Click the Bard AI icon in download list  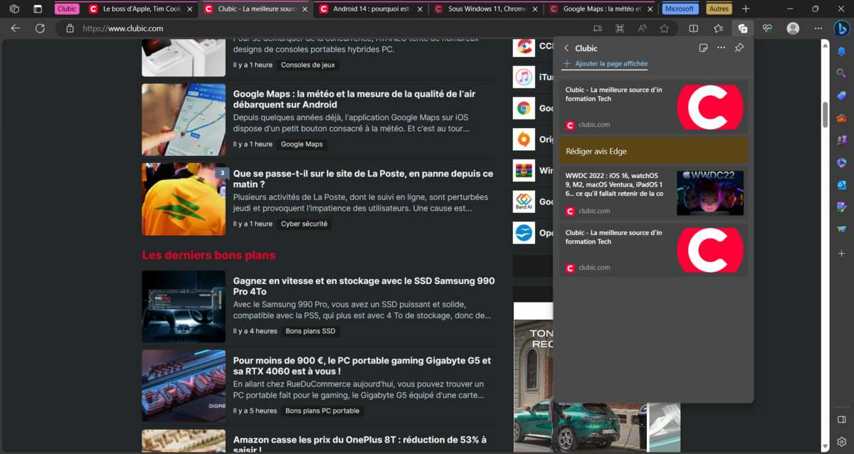524,201
